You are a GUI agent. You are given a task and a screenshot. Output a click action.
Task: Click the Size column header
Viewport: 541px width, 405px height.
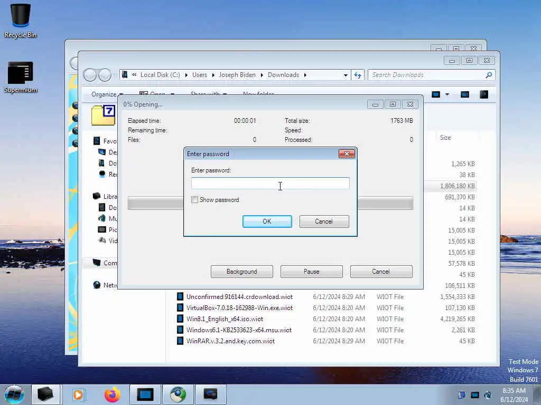(445, 138)
